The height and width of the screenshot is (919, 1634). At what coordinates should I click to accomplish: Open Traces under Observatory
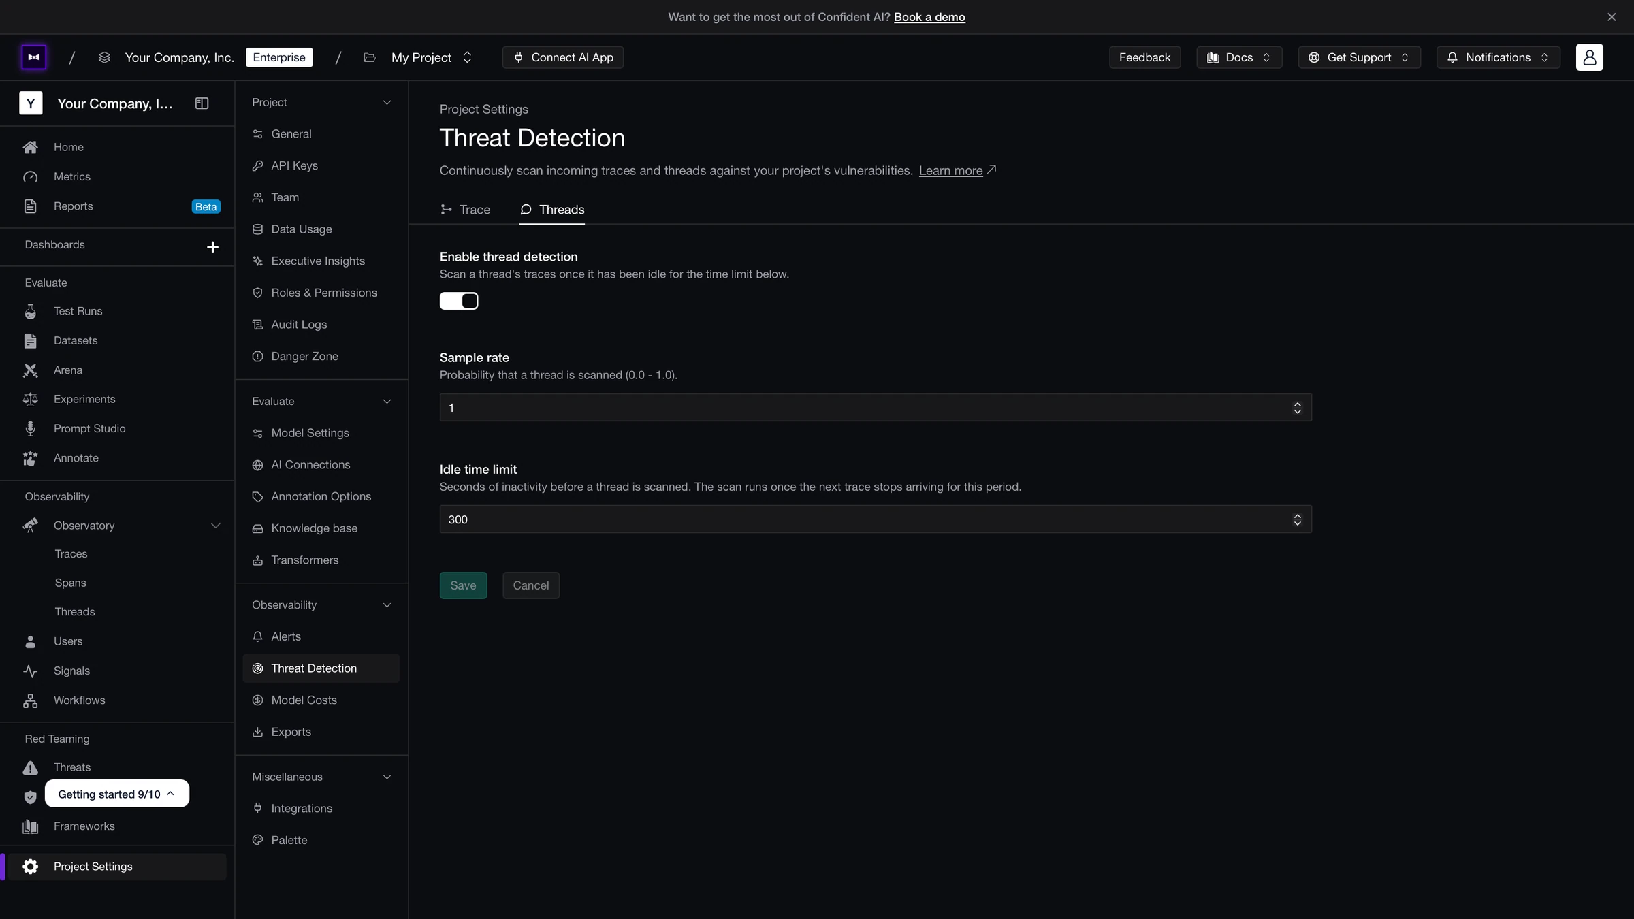(71, 554)
